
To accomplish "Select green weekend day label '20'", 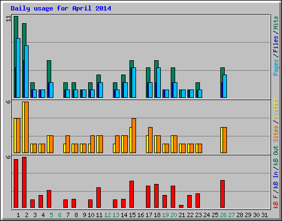I will (x=173, y=215).
